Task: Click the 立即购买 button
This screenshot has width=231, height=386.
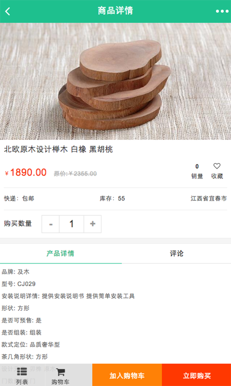Action: coord(197,375)
